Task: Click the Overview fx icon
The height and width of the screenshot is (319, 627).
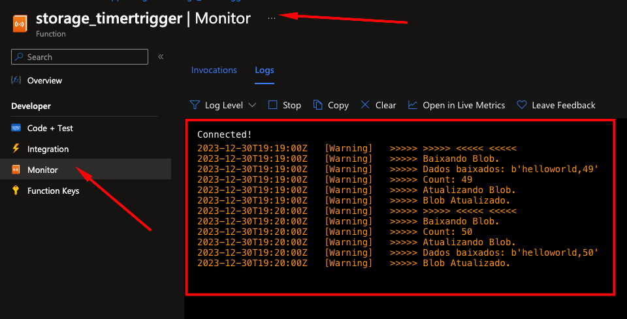Action: coord(16,80)
